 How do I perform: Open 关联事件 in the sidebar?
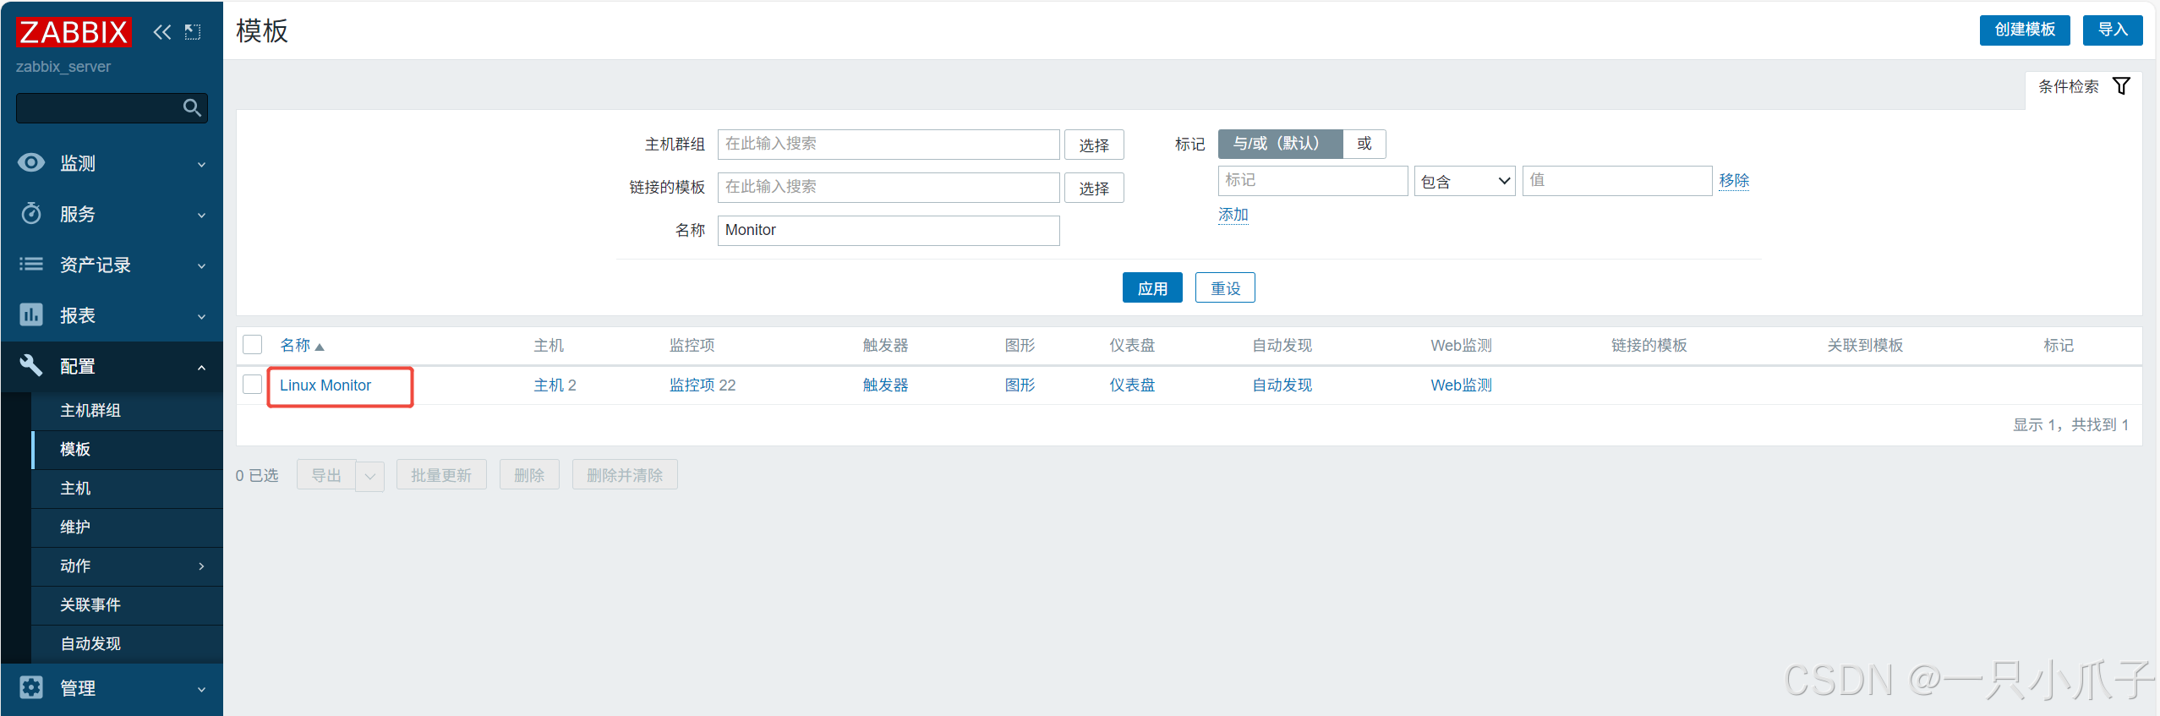[x=90, y=604]
